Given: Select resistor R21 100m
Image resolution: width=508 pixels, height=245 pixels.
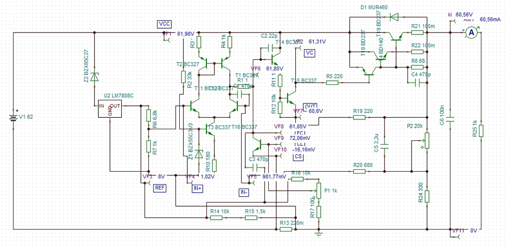Looking at the screenshot, I should coord(417,33).
